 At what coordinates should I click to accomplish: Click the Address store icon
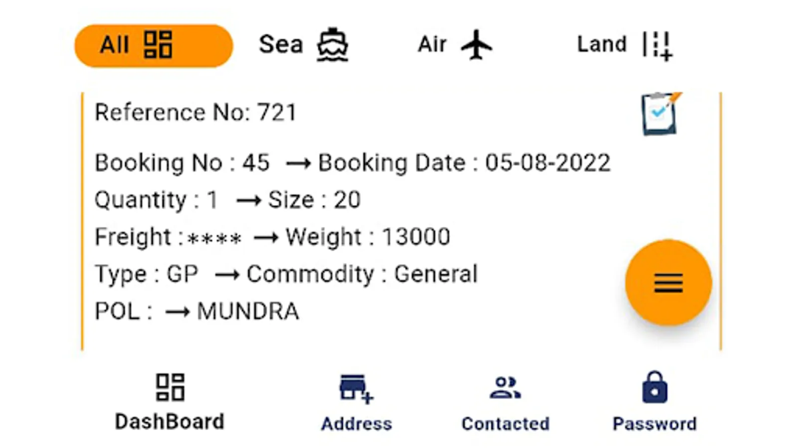tap(356, 388)
